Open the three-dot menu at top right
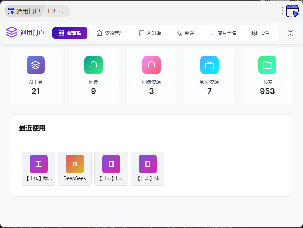303x228 pixels. click(283, 11)
